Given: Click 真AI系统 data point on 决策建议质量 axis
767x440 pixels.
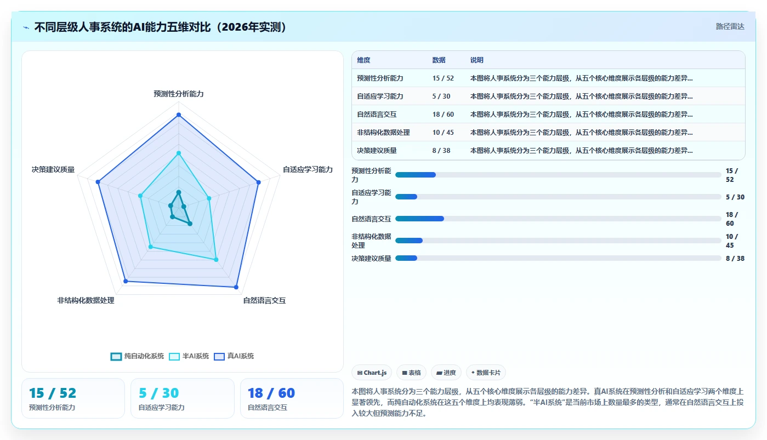Looking at the screenshot, I should [x=98, y=181].
